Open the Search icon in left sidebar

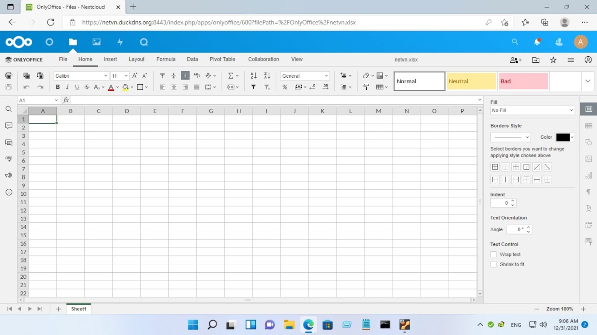[x=8, y=109]
